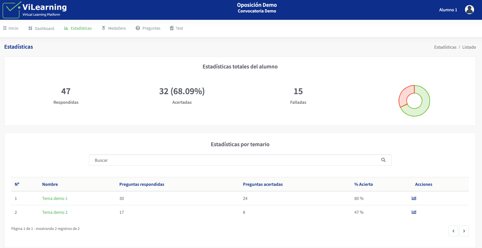Open the Inicio menu item
Image resolution: width=482 pixels, height=248 pixels.
11,28
